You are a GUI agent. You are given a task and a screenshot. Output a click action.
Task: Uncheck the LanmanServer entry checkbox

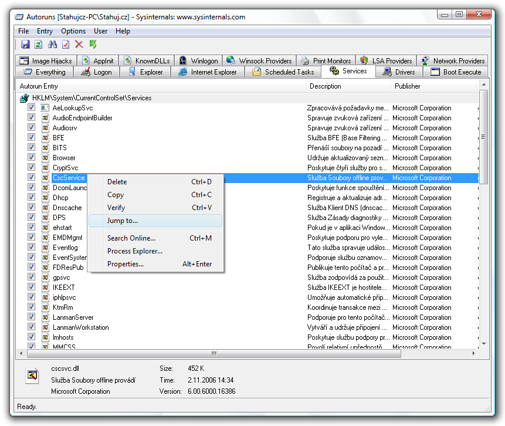coord(31,317)
